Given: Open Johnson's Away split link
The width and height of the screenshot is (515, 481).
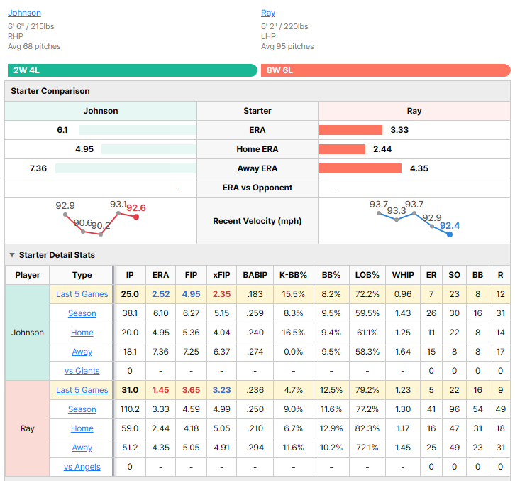Looking at the screenshot, I should point(82,352).
